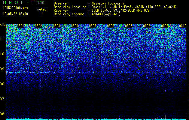Click the Receiving Location value Ogata-vill. Akita-Pref.
The image size is (189, 120).
tap(112, 7)
